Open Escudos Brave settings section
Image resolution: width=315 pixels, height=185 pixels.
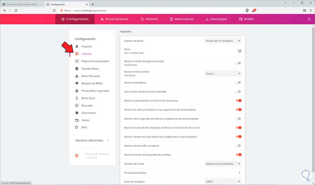point(90,69)
